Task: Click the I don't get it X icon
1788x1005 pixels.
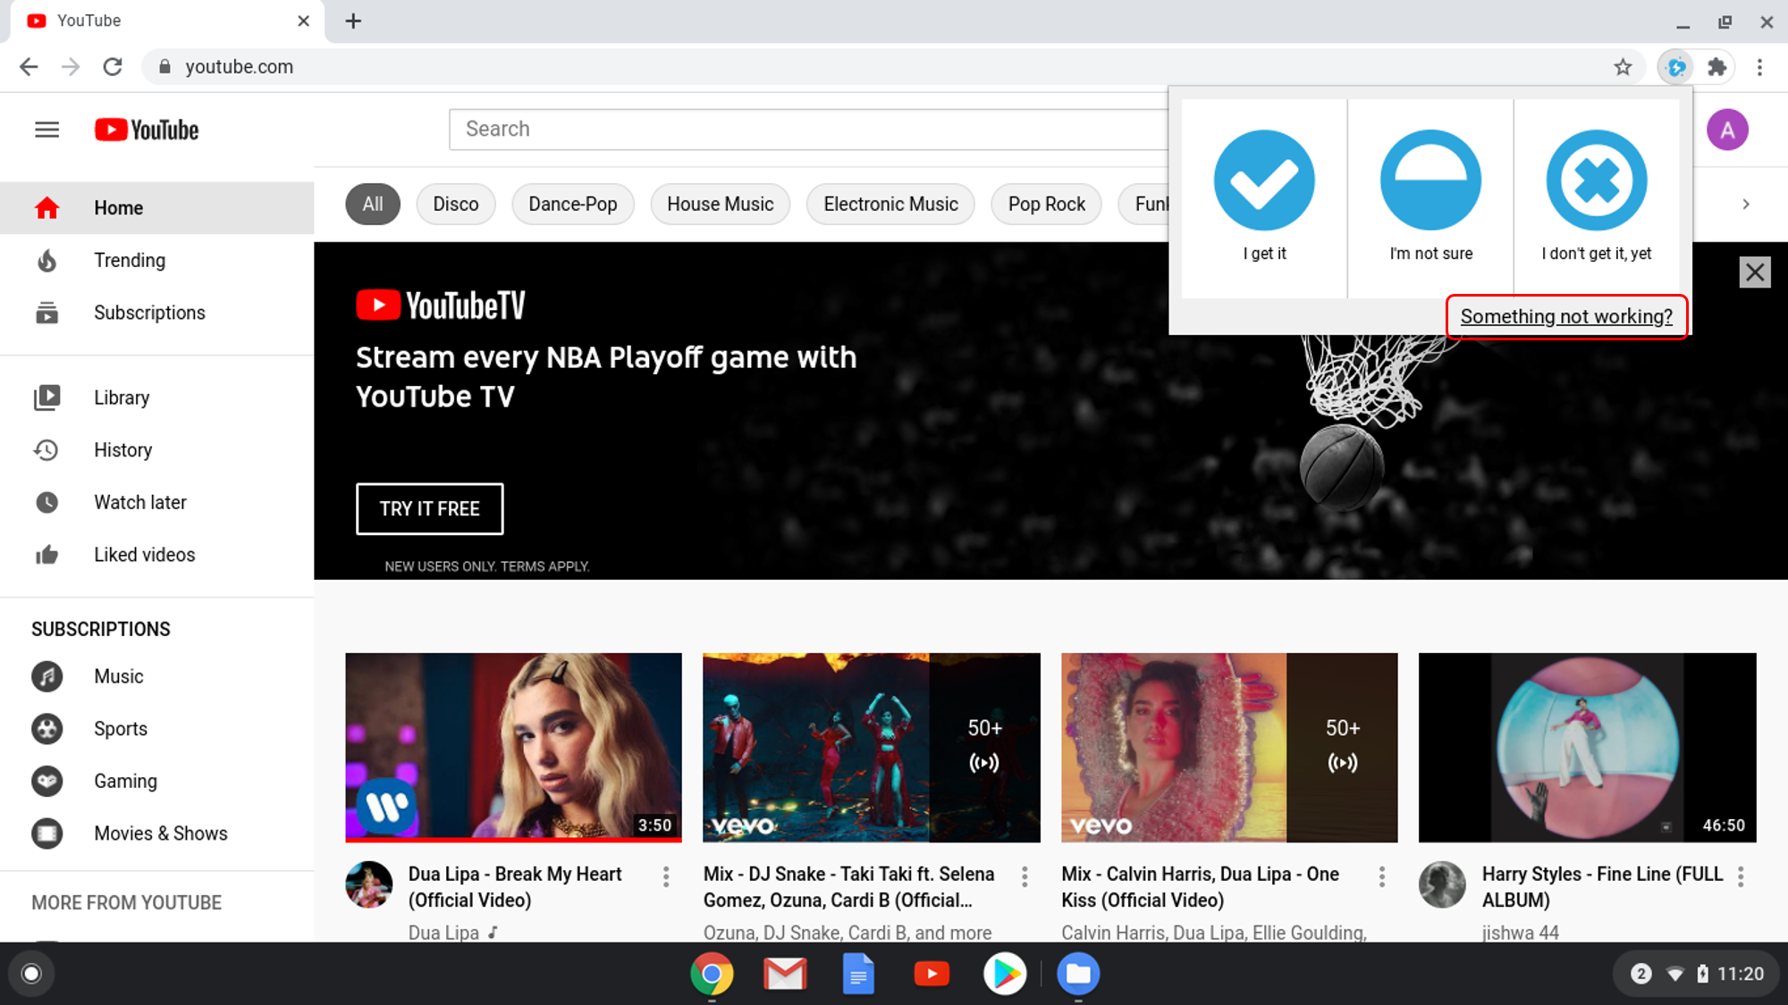Action: click(x=1597, y=180)
